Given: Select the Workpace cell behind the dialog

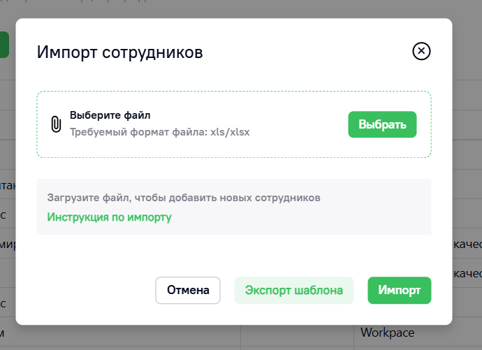Looking at the screenshot, I should tap(387, 333).
